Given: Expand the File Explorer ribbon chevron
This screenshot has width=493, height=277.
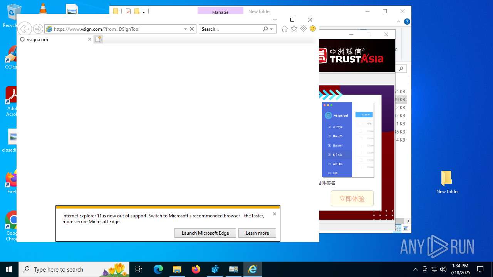Looking at the screenshot, I should coord(399,22).
